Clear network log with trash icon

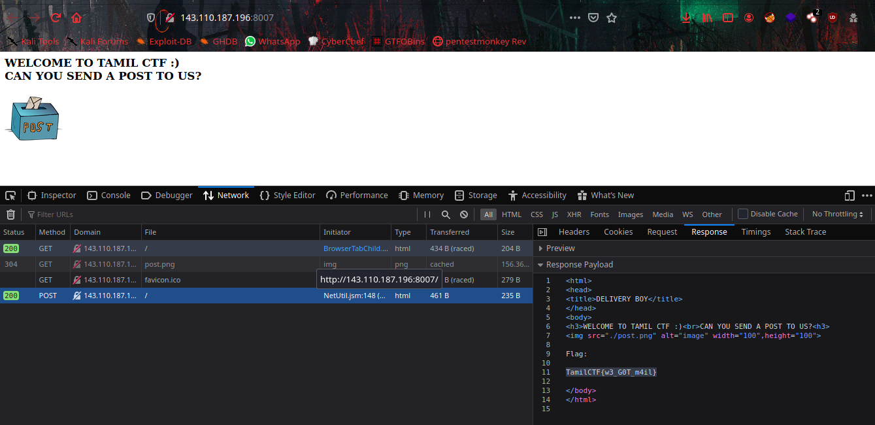pyautogui.click(x=10, y=214)
